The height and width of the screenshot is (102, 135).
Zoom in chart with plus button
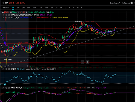(x=88, y=62)
